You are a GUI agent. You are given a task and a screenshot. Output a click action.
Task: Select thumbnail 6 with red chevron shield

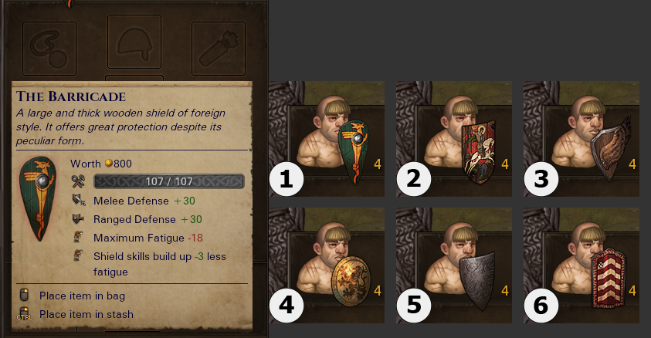[x=581, y=265]
